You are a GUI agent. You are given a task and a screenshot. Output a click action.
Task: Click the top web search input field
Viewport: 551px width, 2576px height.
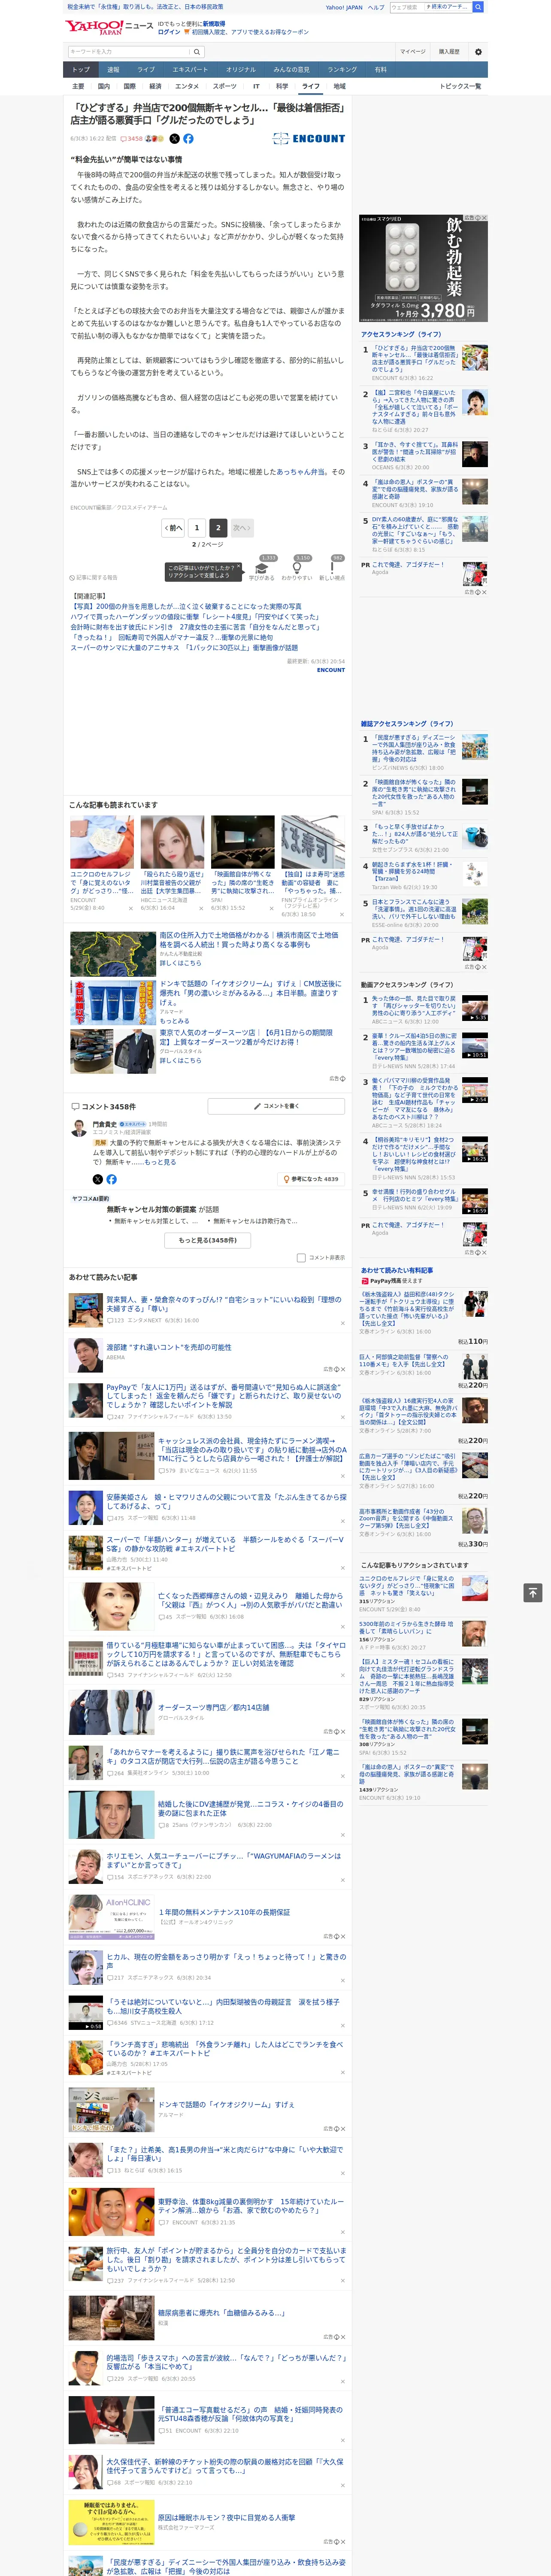[x=406, y=7]
